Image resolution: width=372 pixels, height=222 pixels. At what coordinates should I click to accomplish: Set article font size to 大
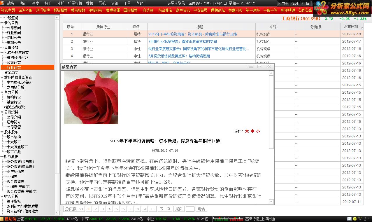point(247,131)
